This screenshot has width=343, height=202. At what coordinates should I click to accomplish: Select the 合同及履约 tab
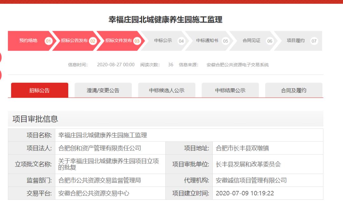[x=294, y=90]
